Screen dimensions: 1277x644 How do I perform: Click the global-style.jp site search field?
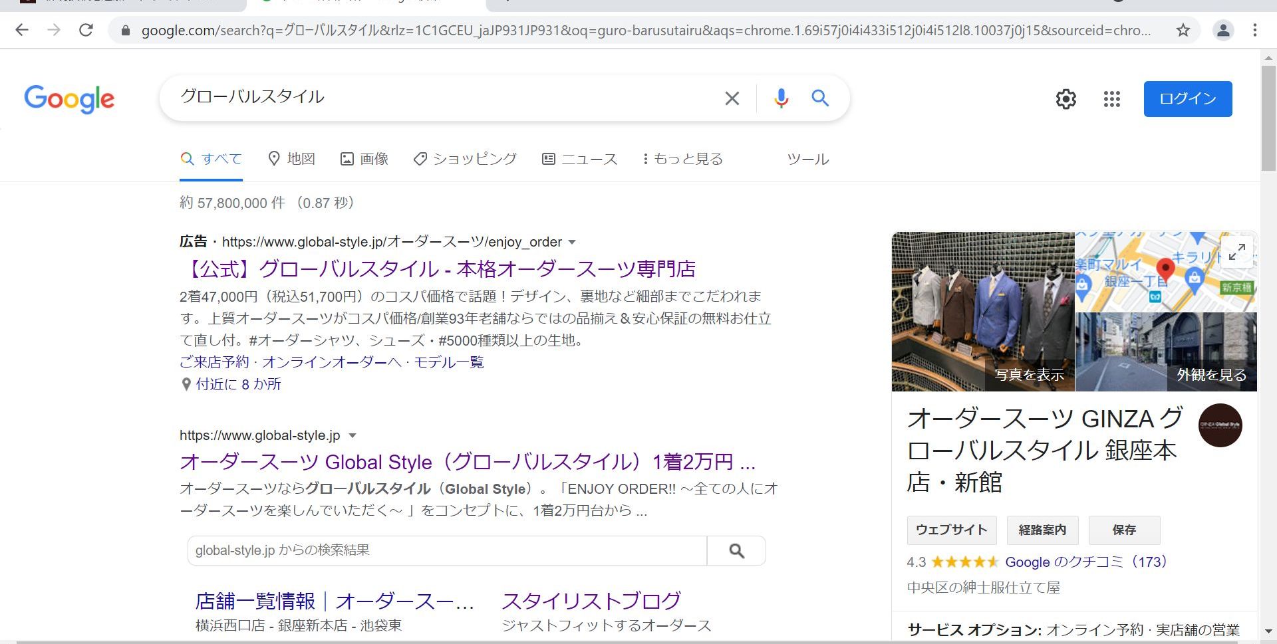(x=447, y=550)
